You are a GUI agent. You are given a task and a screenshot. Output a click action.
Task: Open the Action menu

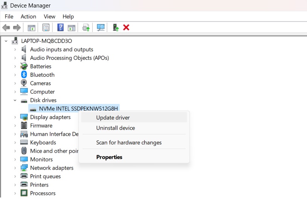28,17
